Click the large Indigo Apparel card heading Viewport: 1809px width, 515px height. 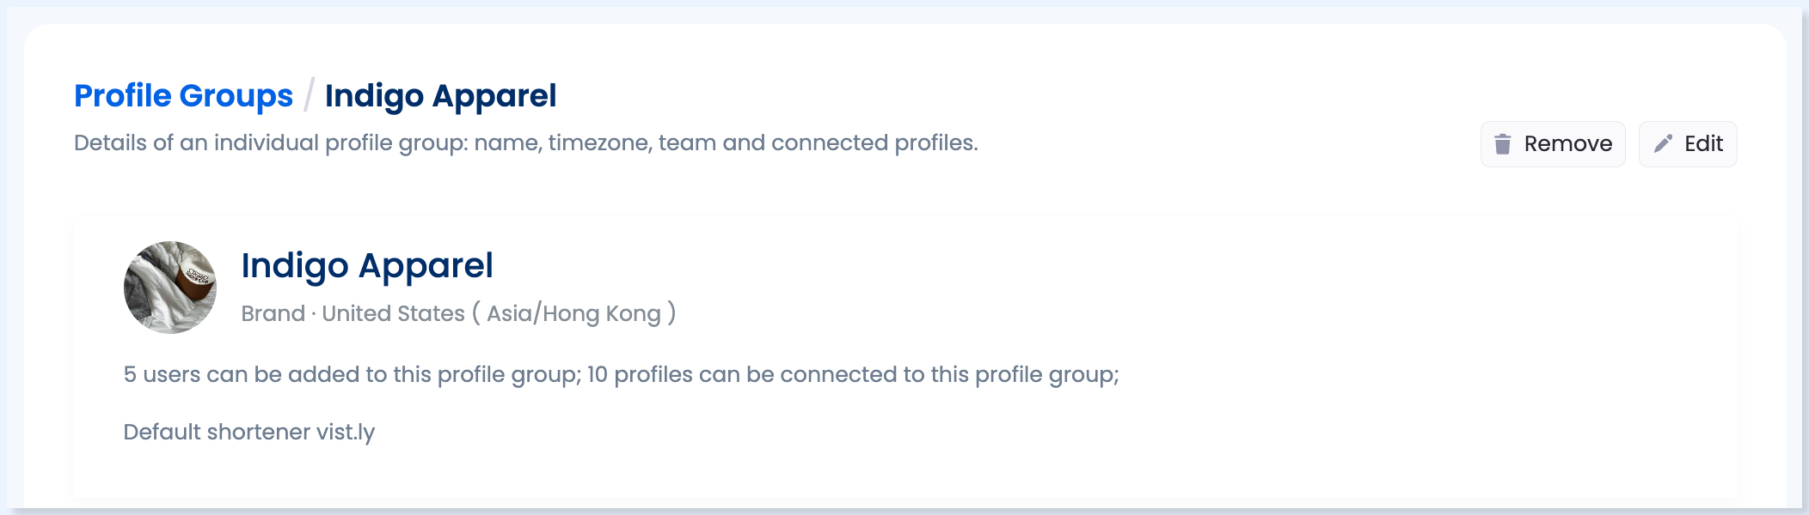[367, 266]
